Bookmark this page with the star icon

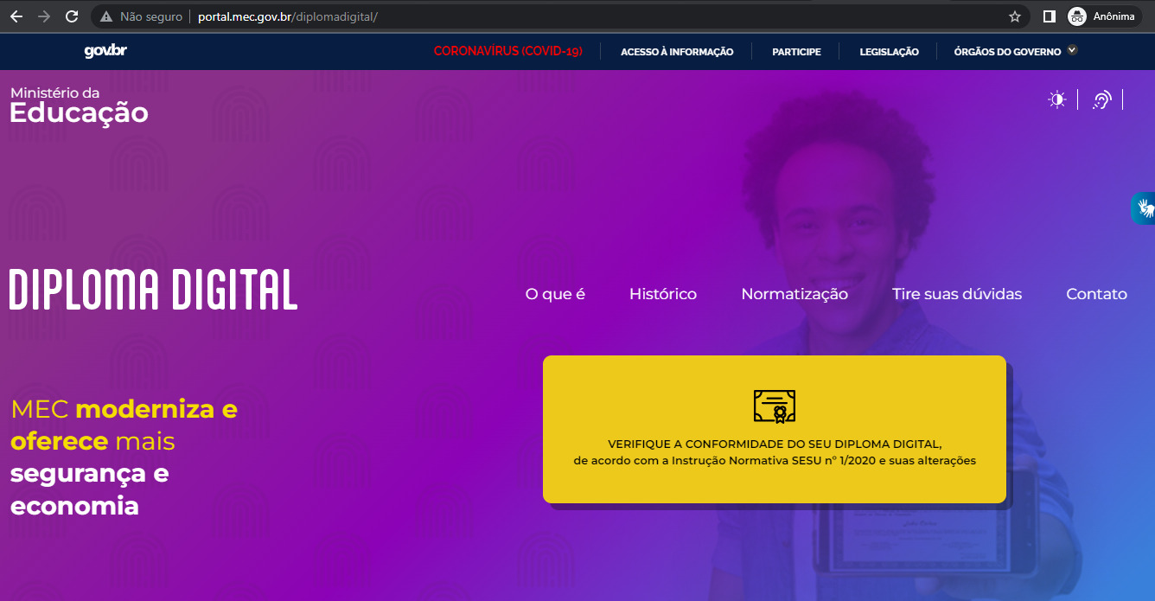tap(1015, 16)
